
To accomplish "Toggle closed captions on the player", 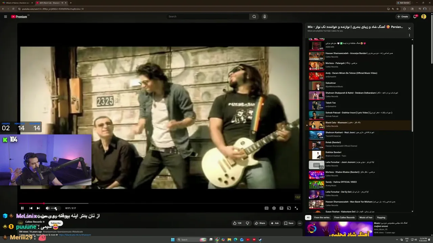I will tap(267, 208).
